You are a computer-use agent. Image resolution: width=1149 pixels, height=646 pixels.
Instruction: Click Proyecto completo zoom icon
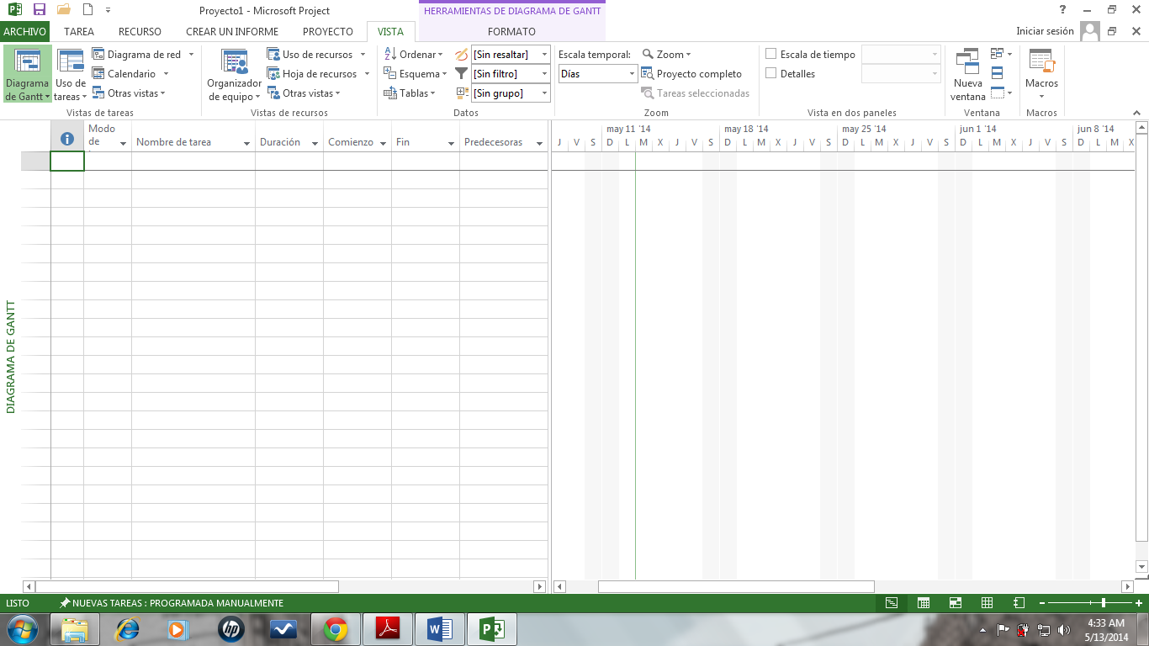[x=648, y=74]
